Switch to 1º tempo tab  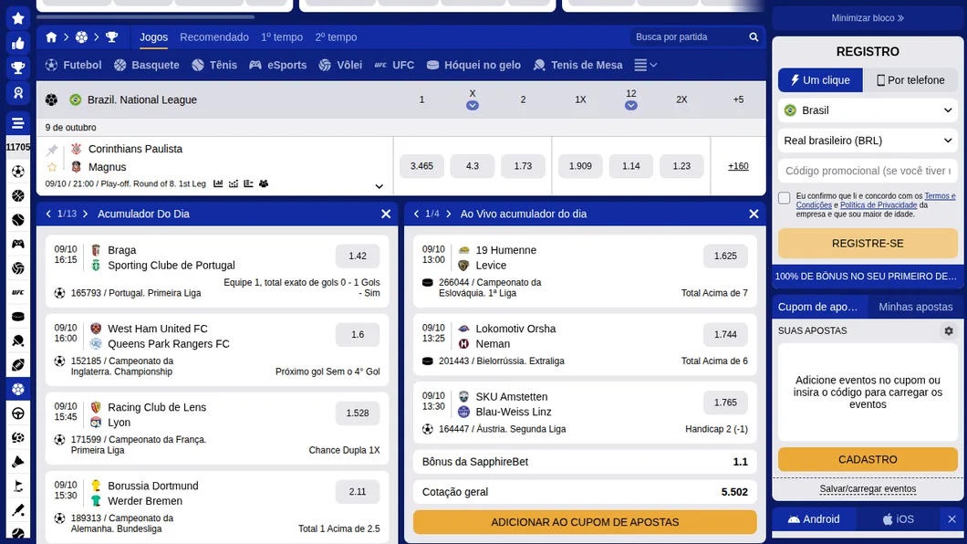pyautogui.click(x=282, y=37)
